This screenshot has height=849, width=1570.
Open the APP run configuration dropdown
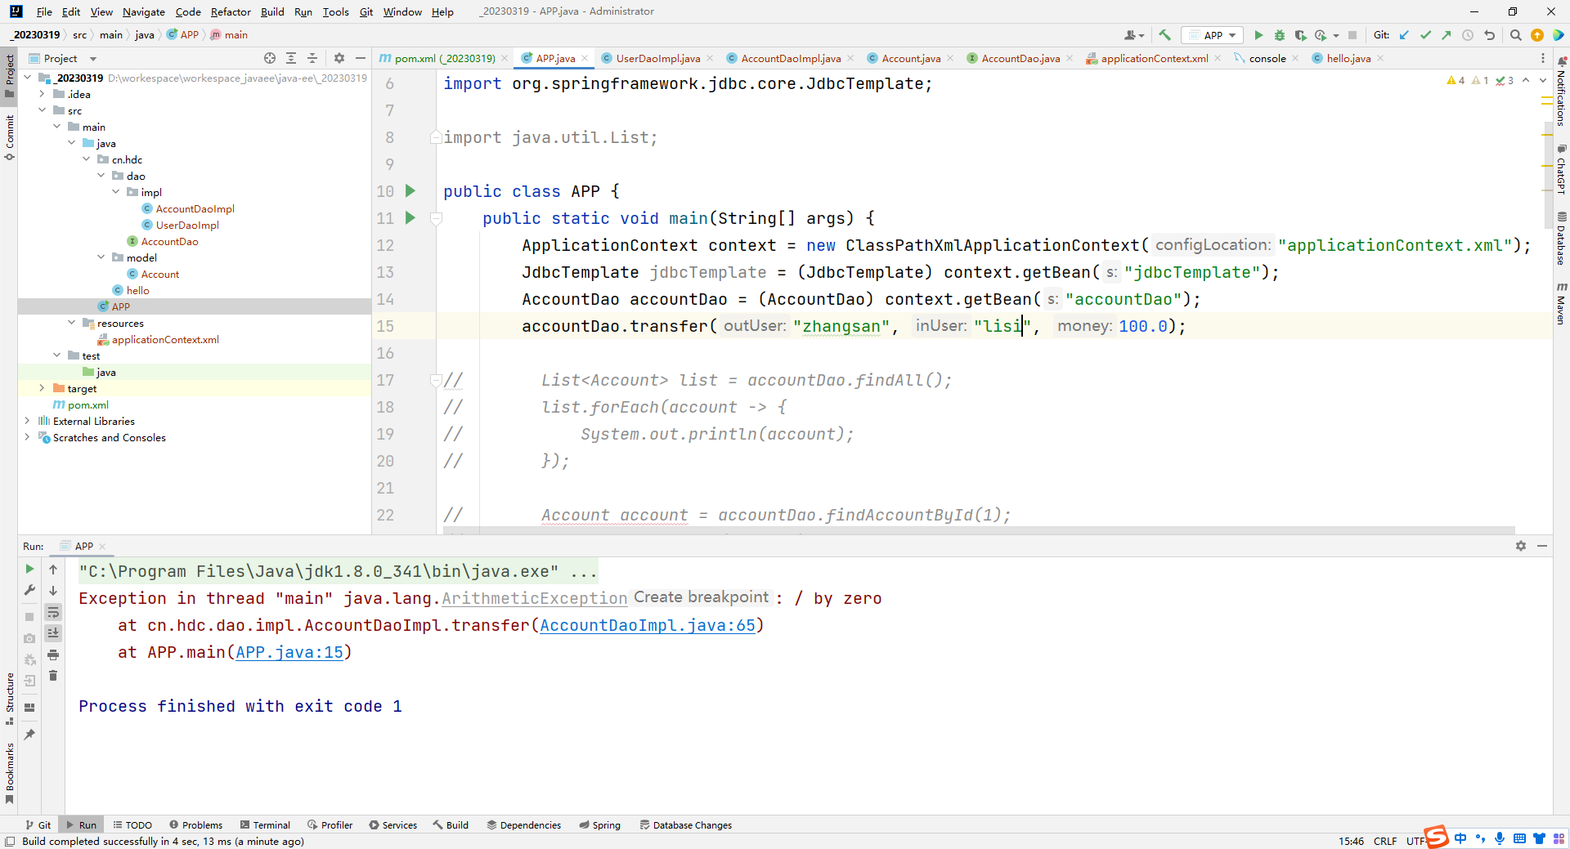tap(1213, 35)
